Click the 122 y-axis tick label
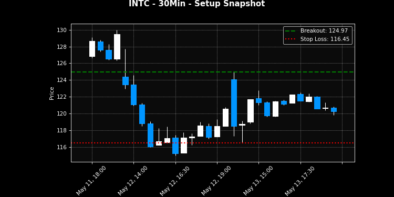The height and width of the screenshot is (197, 394). pyautogui.click(x=62, y=97)
